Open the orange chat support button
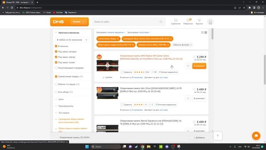This screenshot has height=150, width=266. (256, 136)
